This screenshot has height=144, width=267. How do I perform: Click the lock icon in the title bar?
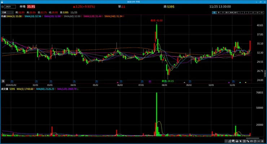[x=2, y=2]
